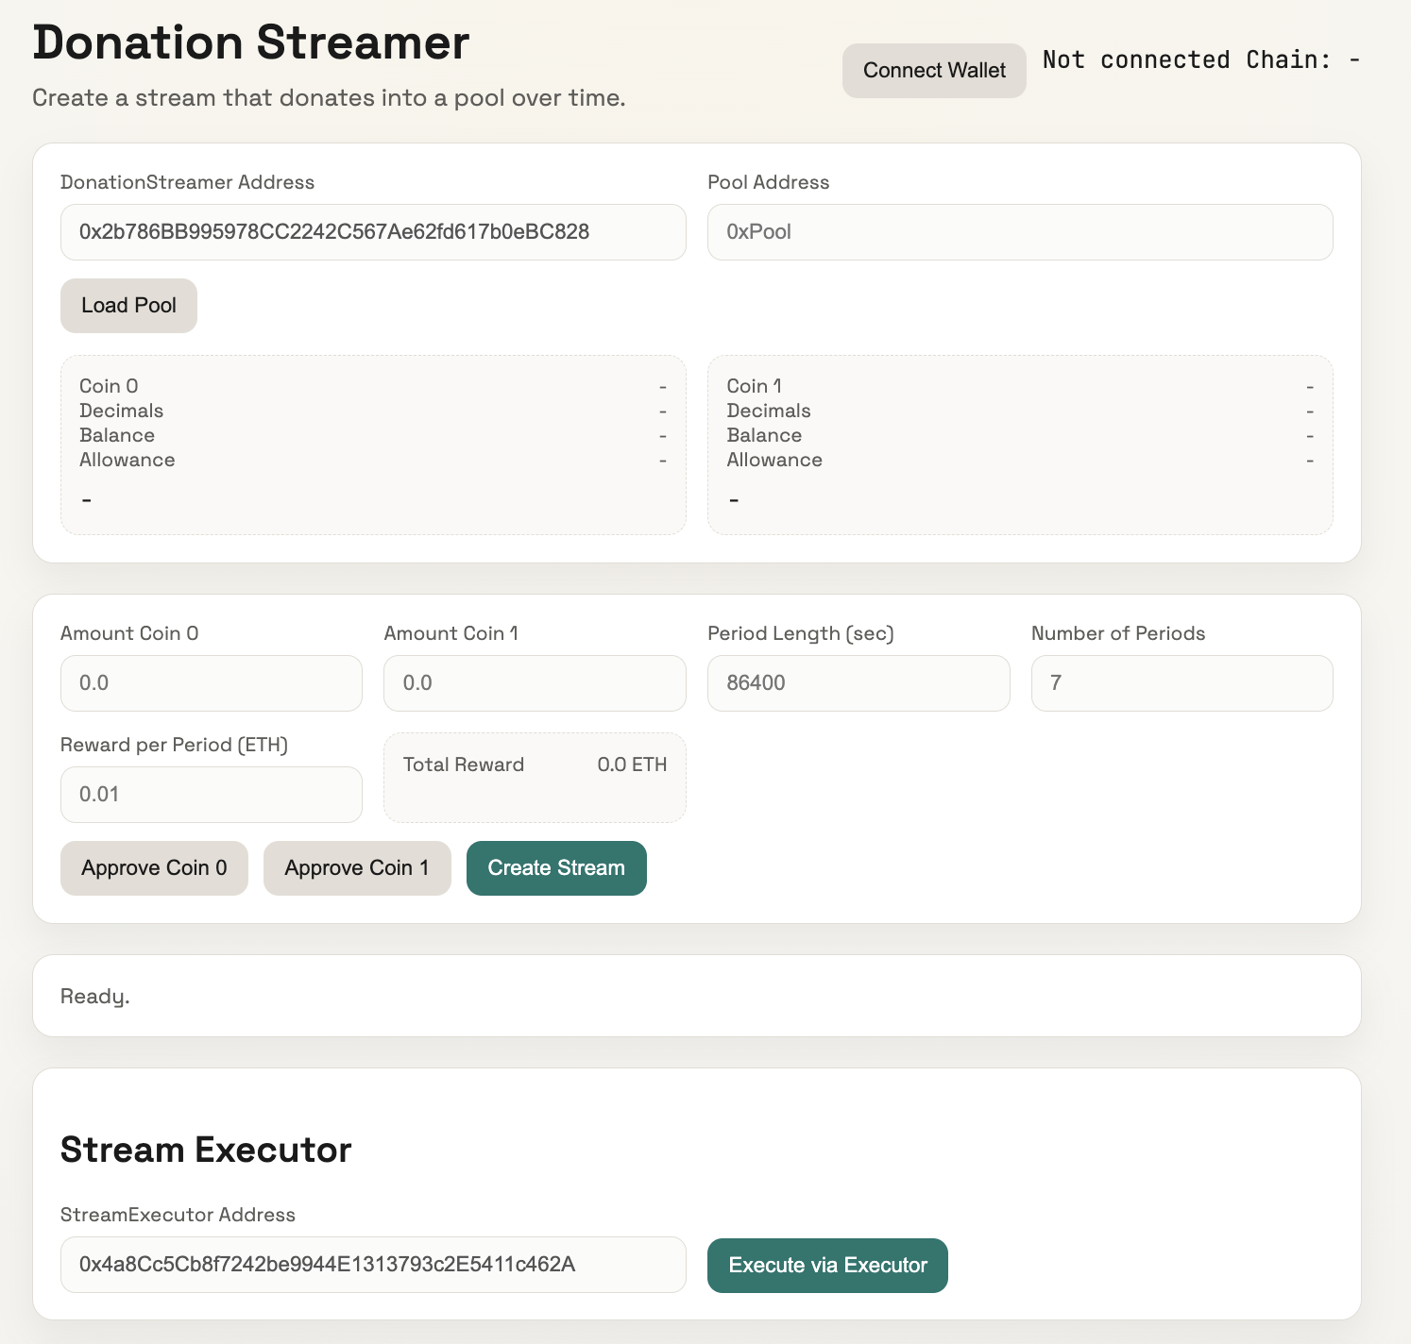The width and height of the screenshot is (1411, 1344).
Task: Click Approve Coin 0
Action: pyautogui.click(x=154, y=868)
